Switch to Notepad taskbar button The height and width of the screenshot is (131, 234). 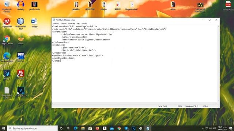tap(148, 128)
